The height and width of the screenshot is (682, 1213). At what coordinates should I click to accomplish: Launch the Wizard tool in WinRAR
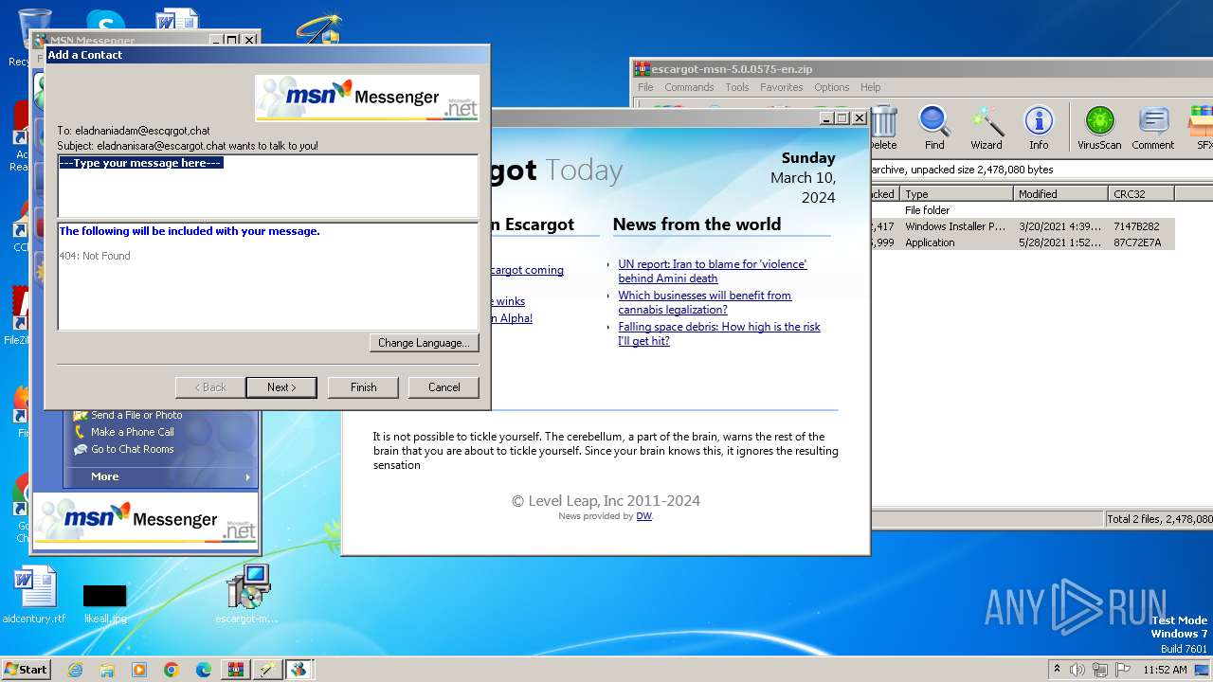[x=986, y=128]
